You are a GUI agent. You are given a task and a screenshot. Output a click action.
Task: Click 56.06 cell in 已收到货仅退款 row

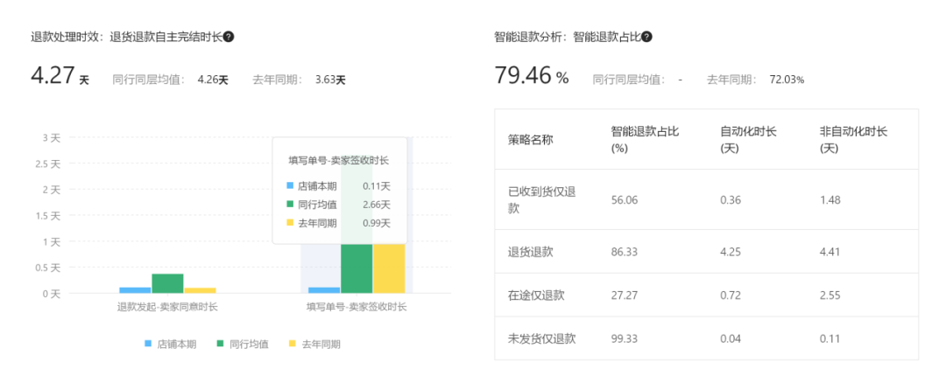coord(625,200)
